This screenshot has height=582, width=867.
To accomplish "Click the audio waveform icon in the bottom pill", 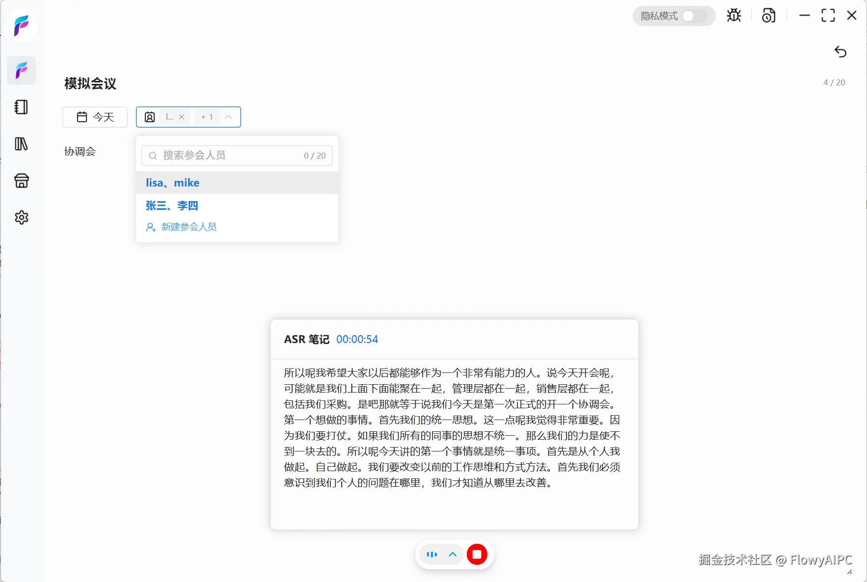I will pos(432,555).
